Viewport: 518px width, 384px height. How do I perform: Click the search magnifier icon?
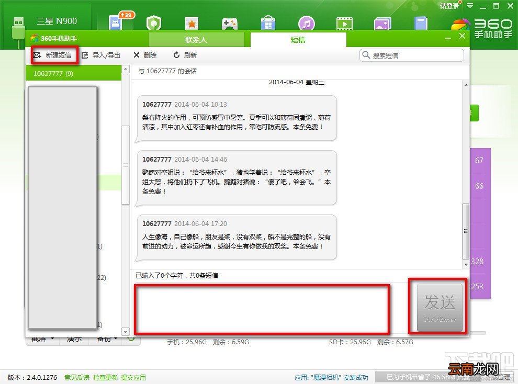(x=366, y=55)
